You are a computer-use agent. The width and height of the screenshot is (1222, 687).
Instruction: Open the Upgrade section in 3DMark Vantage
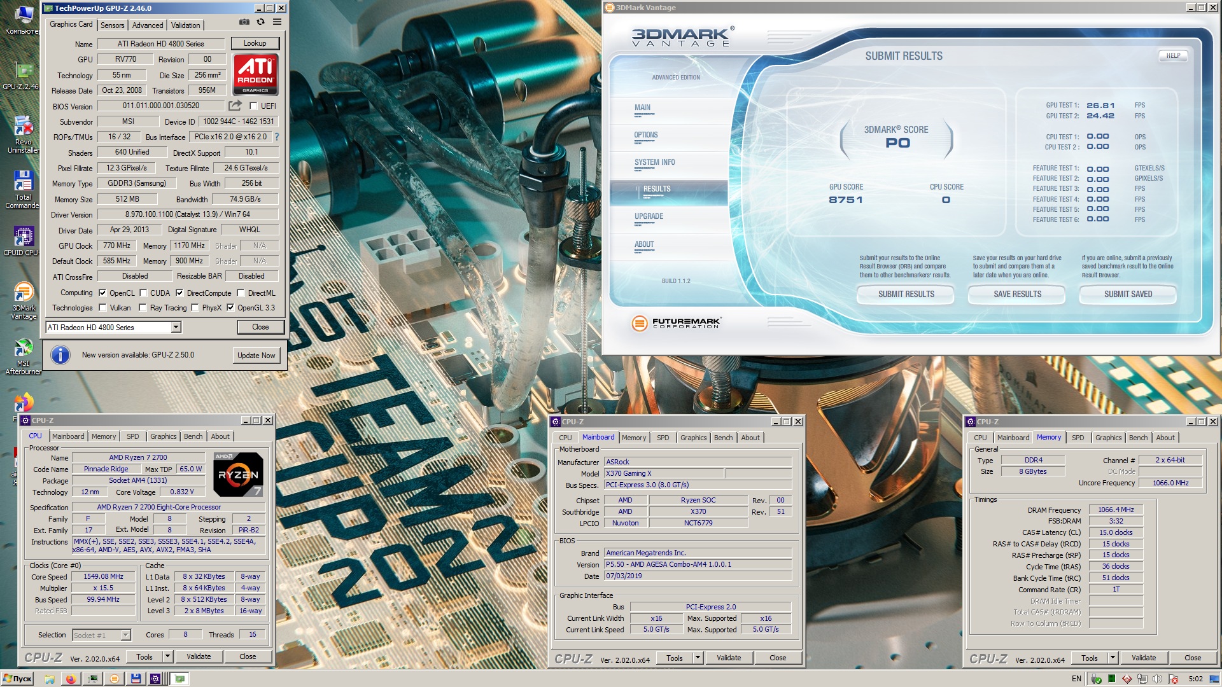point(649,216)
